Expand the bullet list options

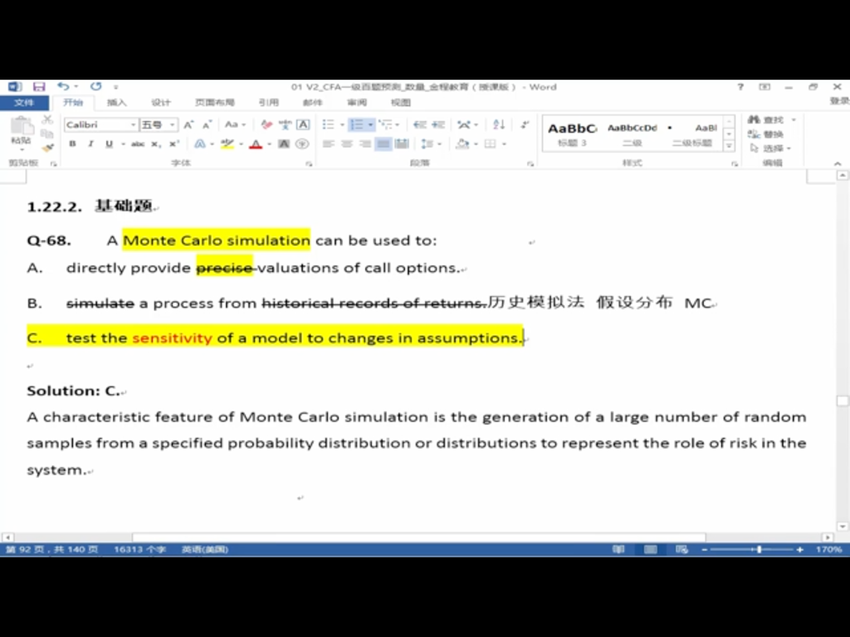[342, 125]
